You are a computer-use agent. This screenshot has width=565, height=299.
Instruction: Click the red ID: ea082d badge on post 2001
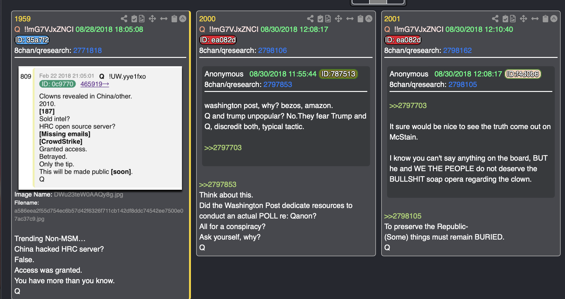[403, 40]
